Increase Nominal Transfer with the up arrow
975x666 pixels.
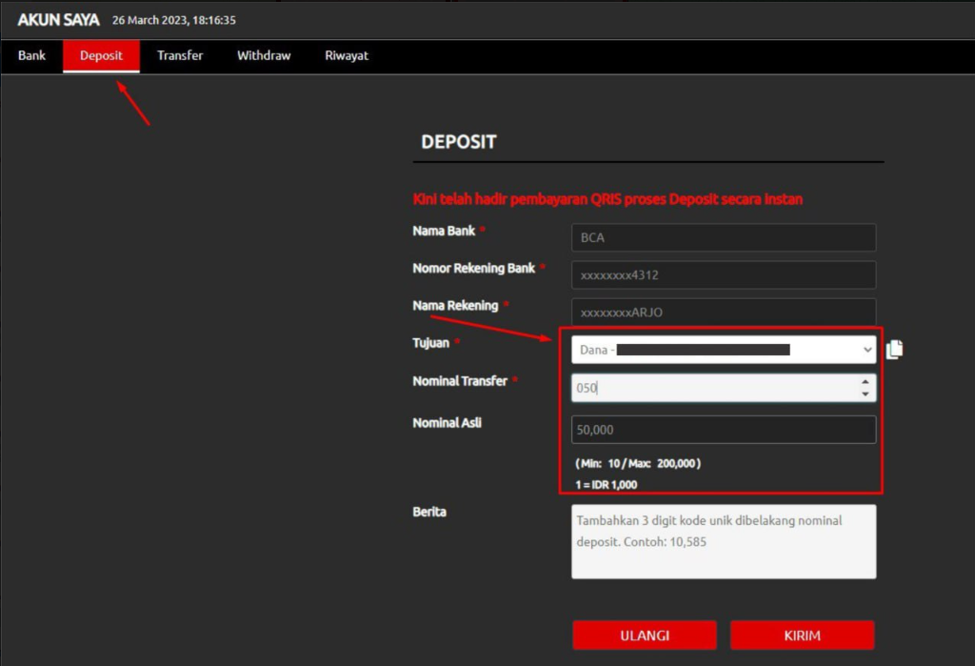(865, 382)
